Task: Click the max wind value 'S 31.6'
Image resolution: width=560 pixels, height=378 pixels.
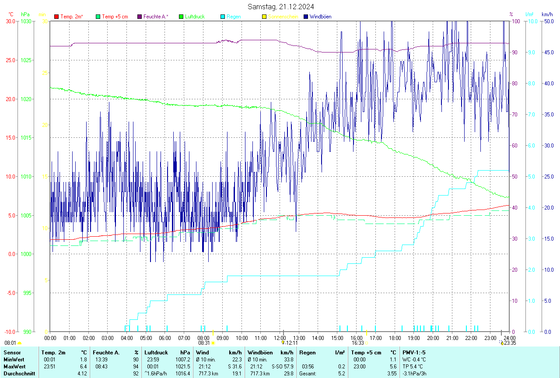Action: point(234,367)
